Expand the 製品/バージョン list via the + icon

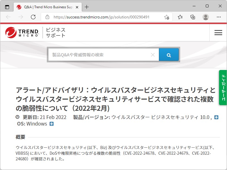[x=216, y=117]
